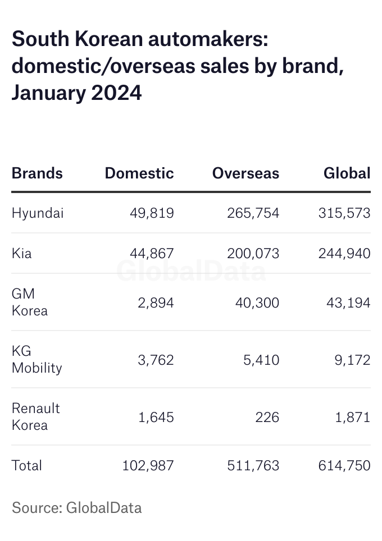Screen dimensions: 382x541
Task: Click the Brands column header
Action: click(37, 173)
